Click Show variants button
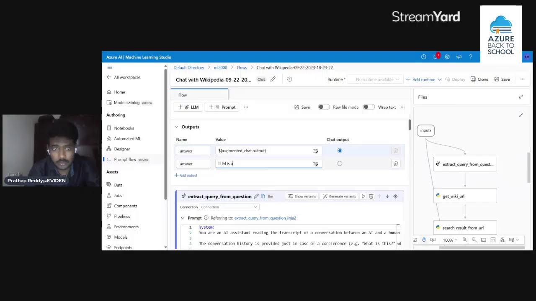Screen dimensions: 536x301 coord(302,196)
